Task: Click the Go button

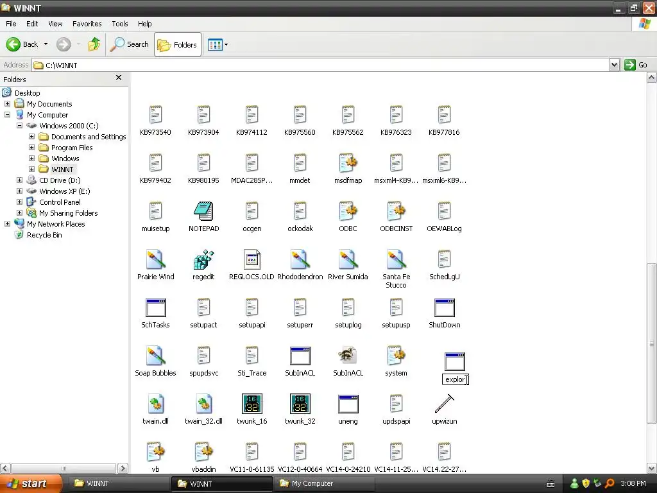Action: click(x=636, y=65)
